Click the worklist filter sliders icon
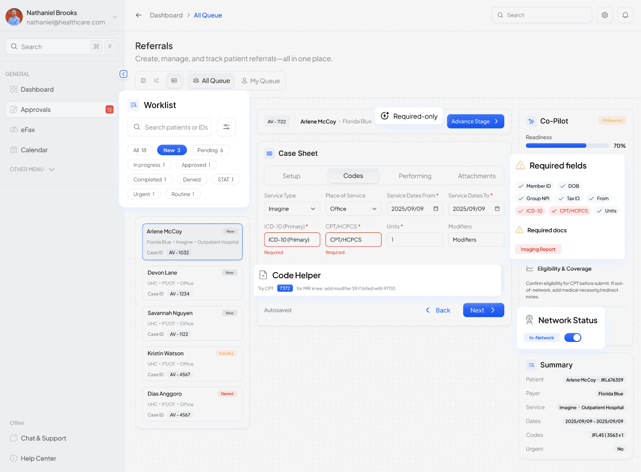 tap(226, 127)
